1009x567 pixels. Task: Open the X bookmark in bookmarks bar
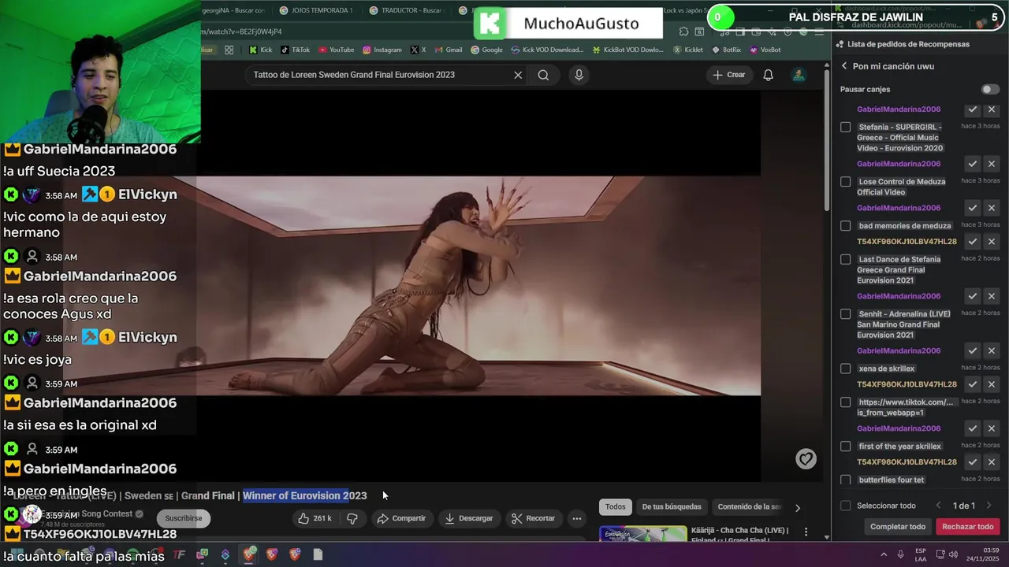click(x=418, y=50)
